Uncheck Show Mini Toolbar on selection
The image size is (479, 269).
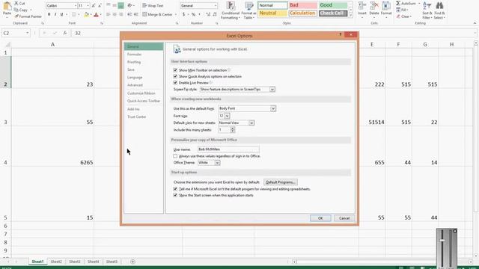(x=175, y=70)
